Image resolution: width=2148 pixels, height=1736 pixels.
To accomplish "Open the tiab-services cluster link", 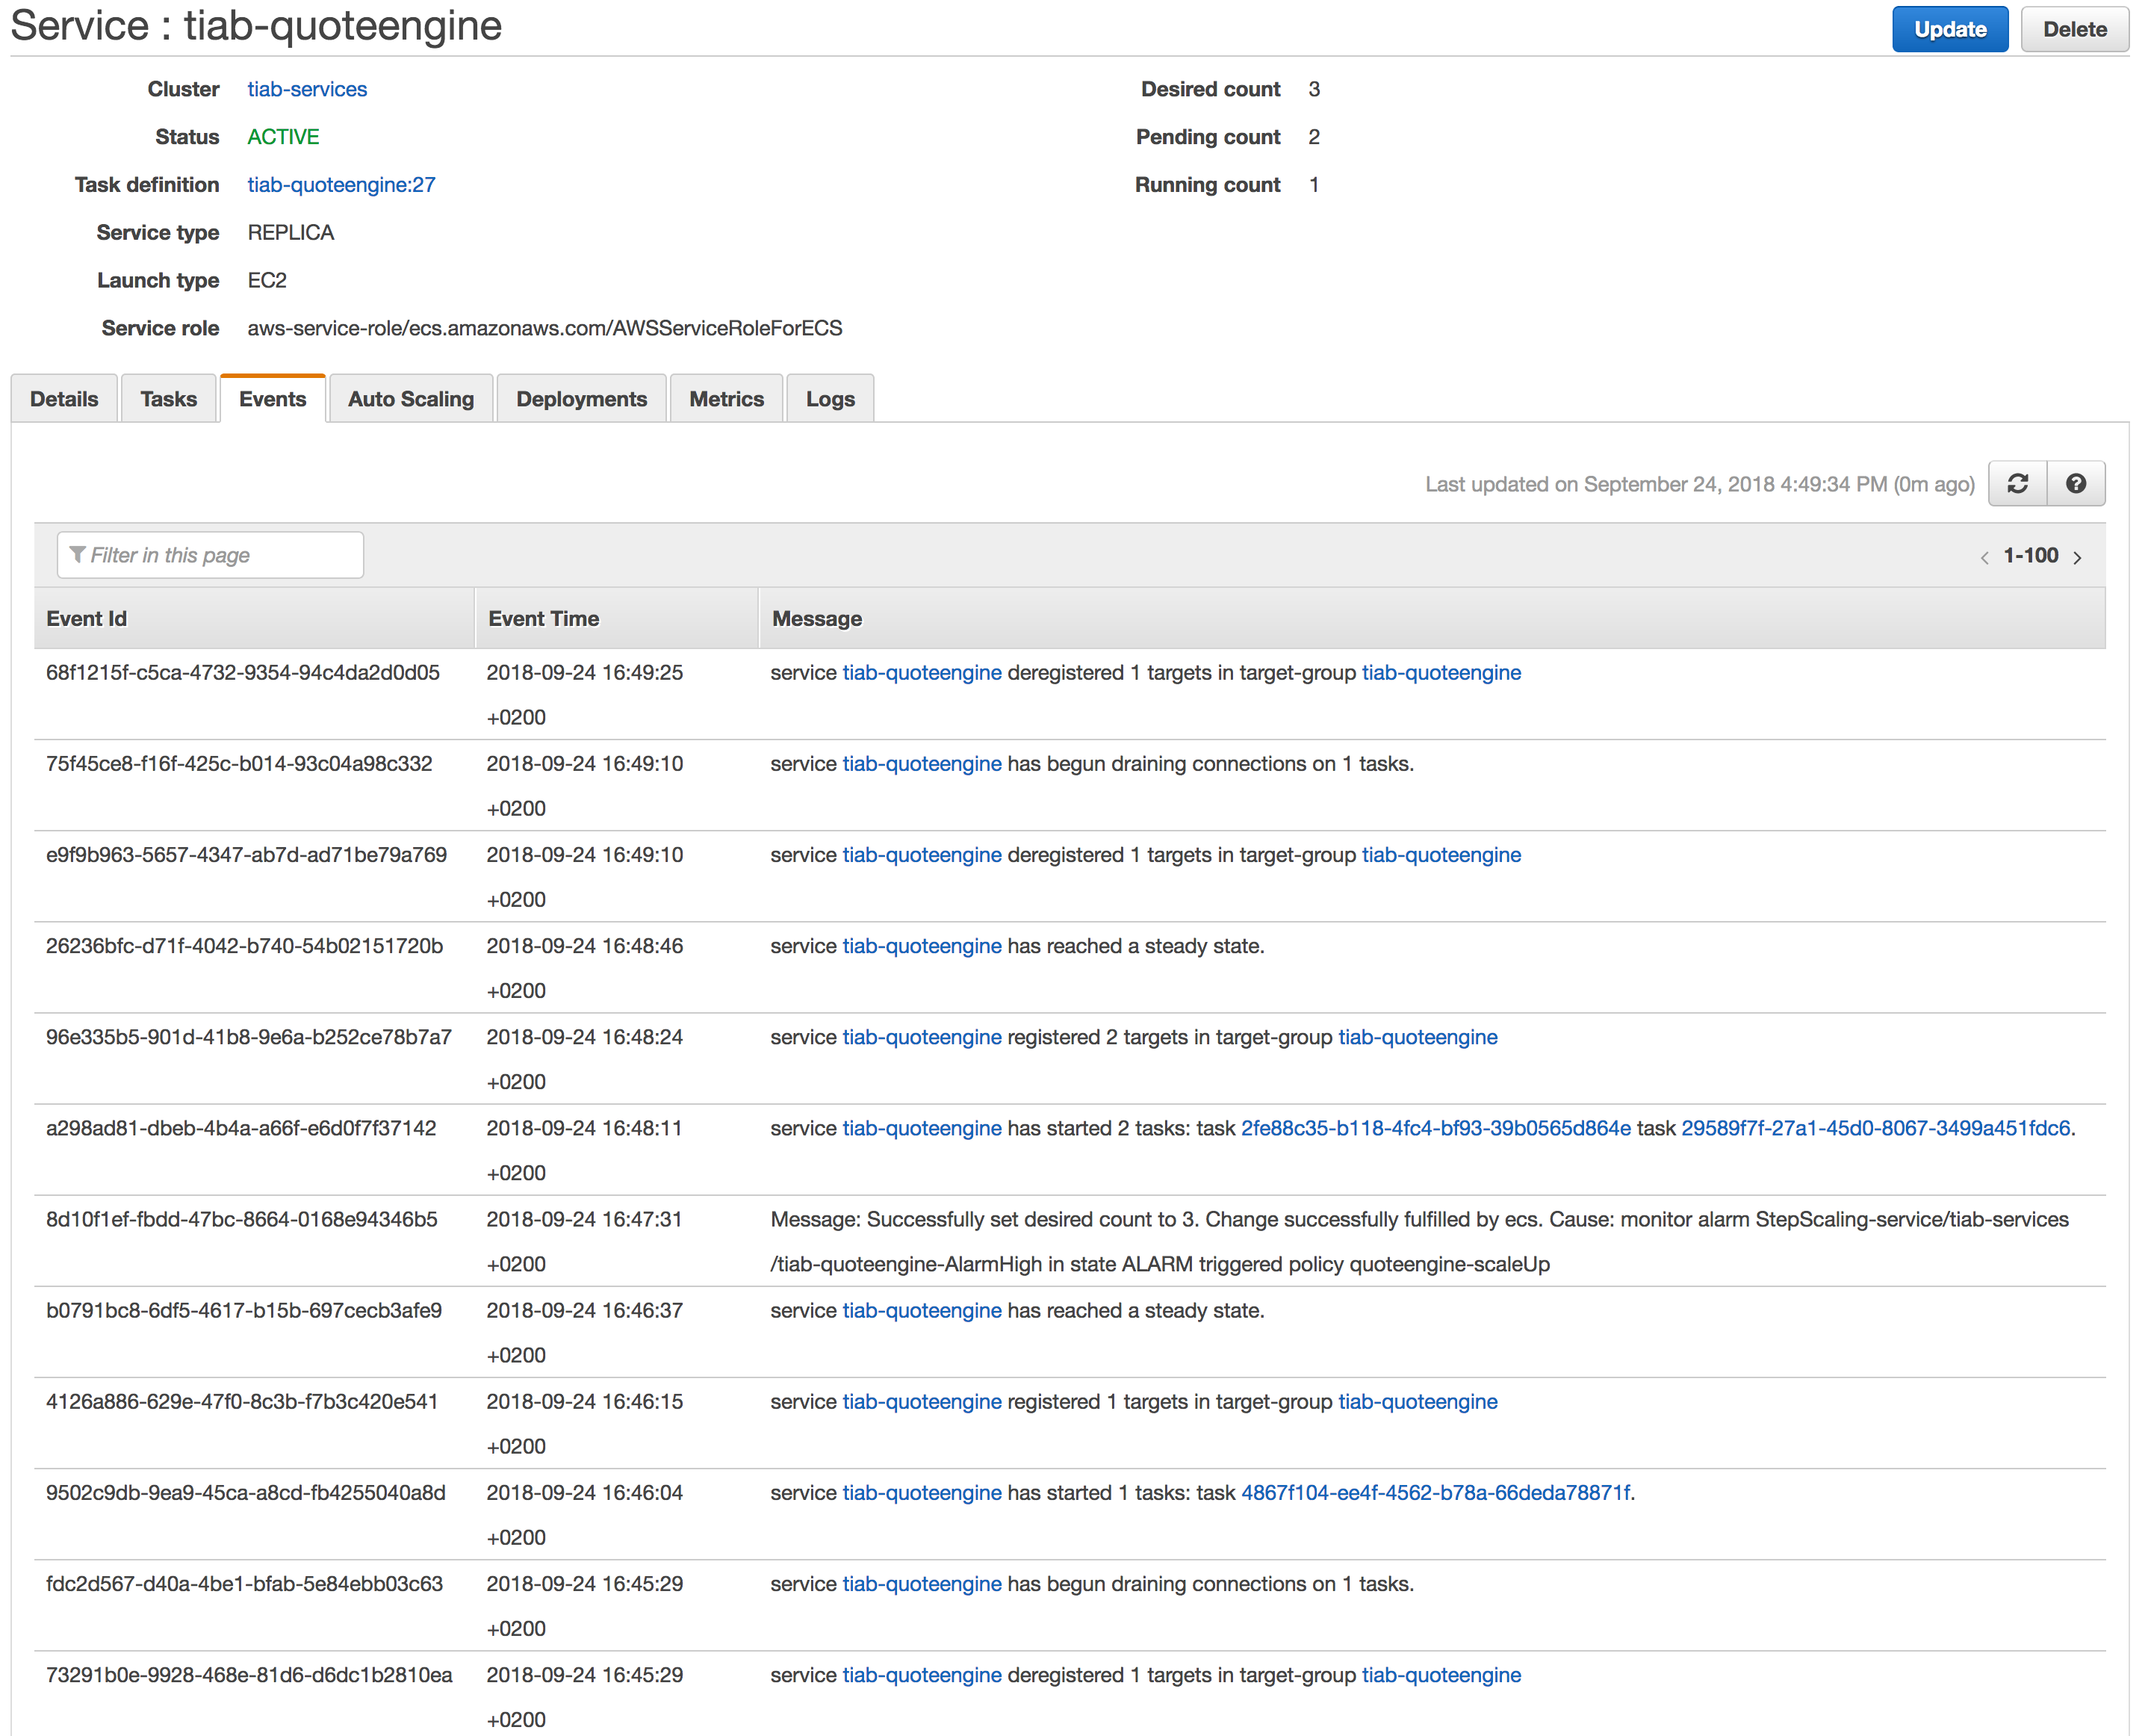I will (x=307, y=89).
